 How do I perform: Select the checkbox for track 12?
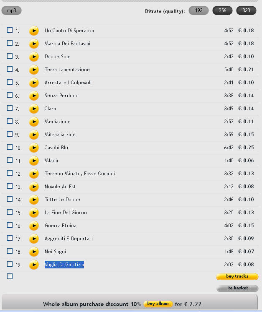coord(10,173)
